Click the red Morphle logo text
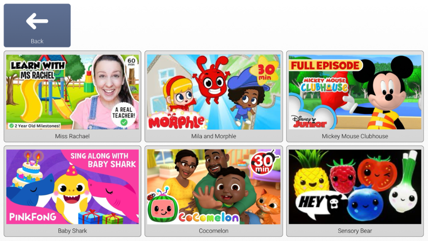The image size is (428, 241). point(176,122)
